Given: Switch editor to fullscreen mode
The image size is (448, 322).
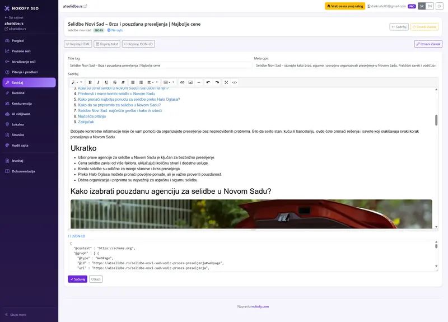Looking at the screenshot, I should (x=226, y=82).
